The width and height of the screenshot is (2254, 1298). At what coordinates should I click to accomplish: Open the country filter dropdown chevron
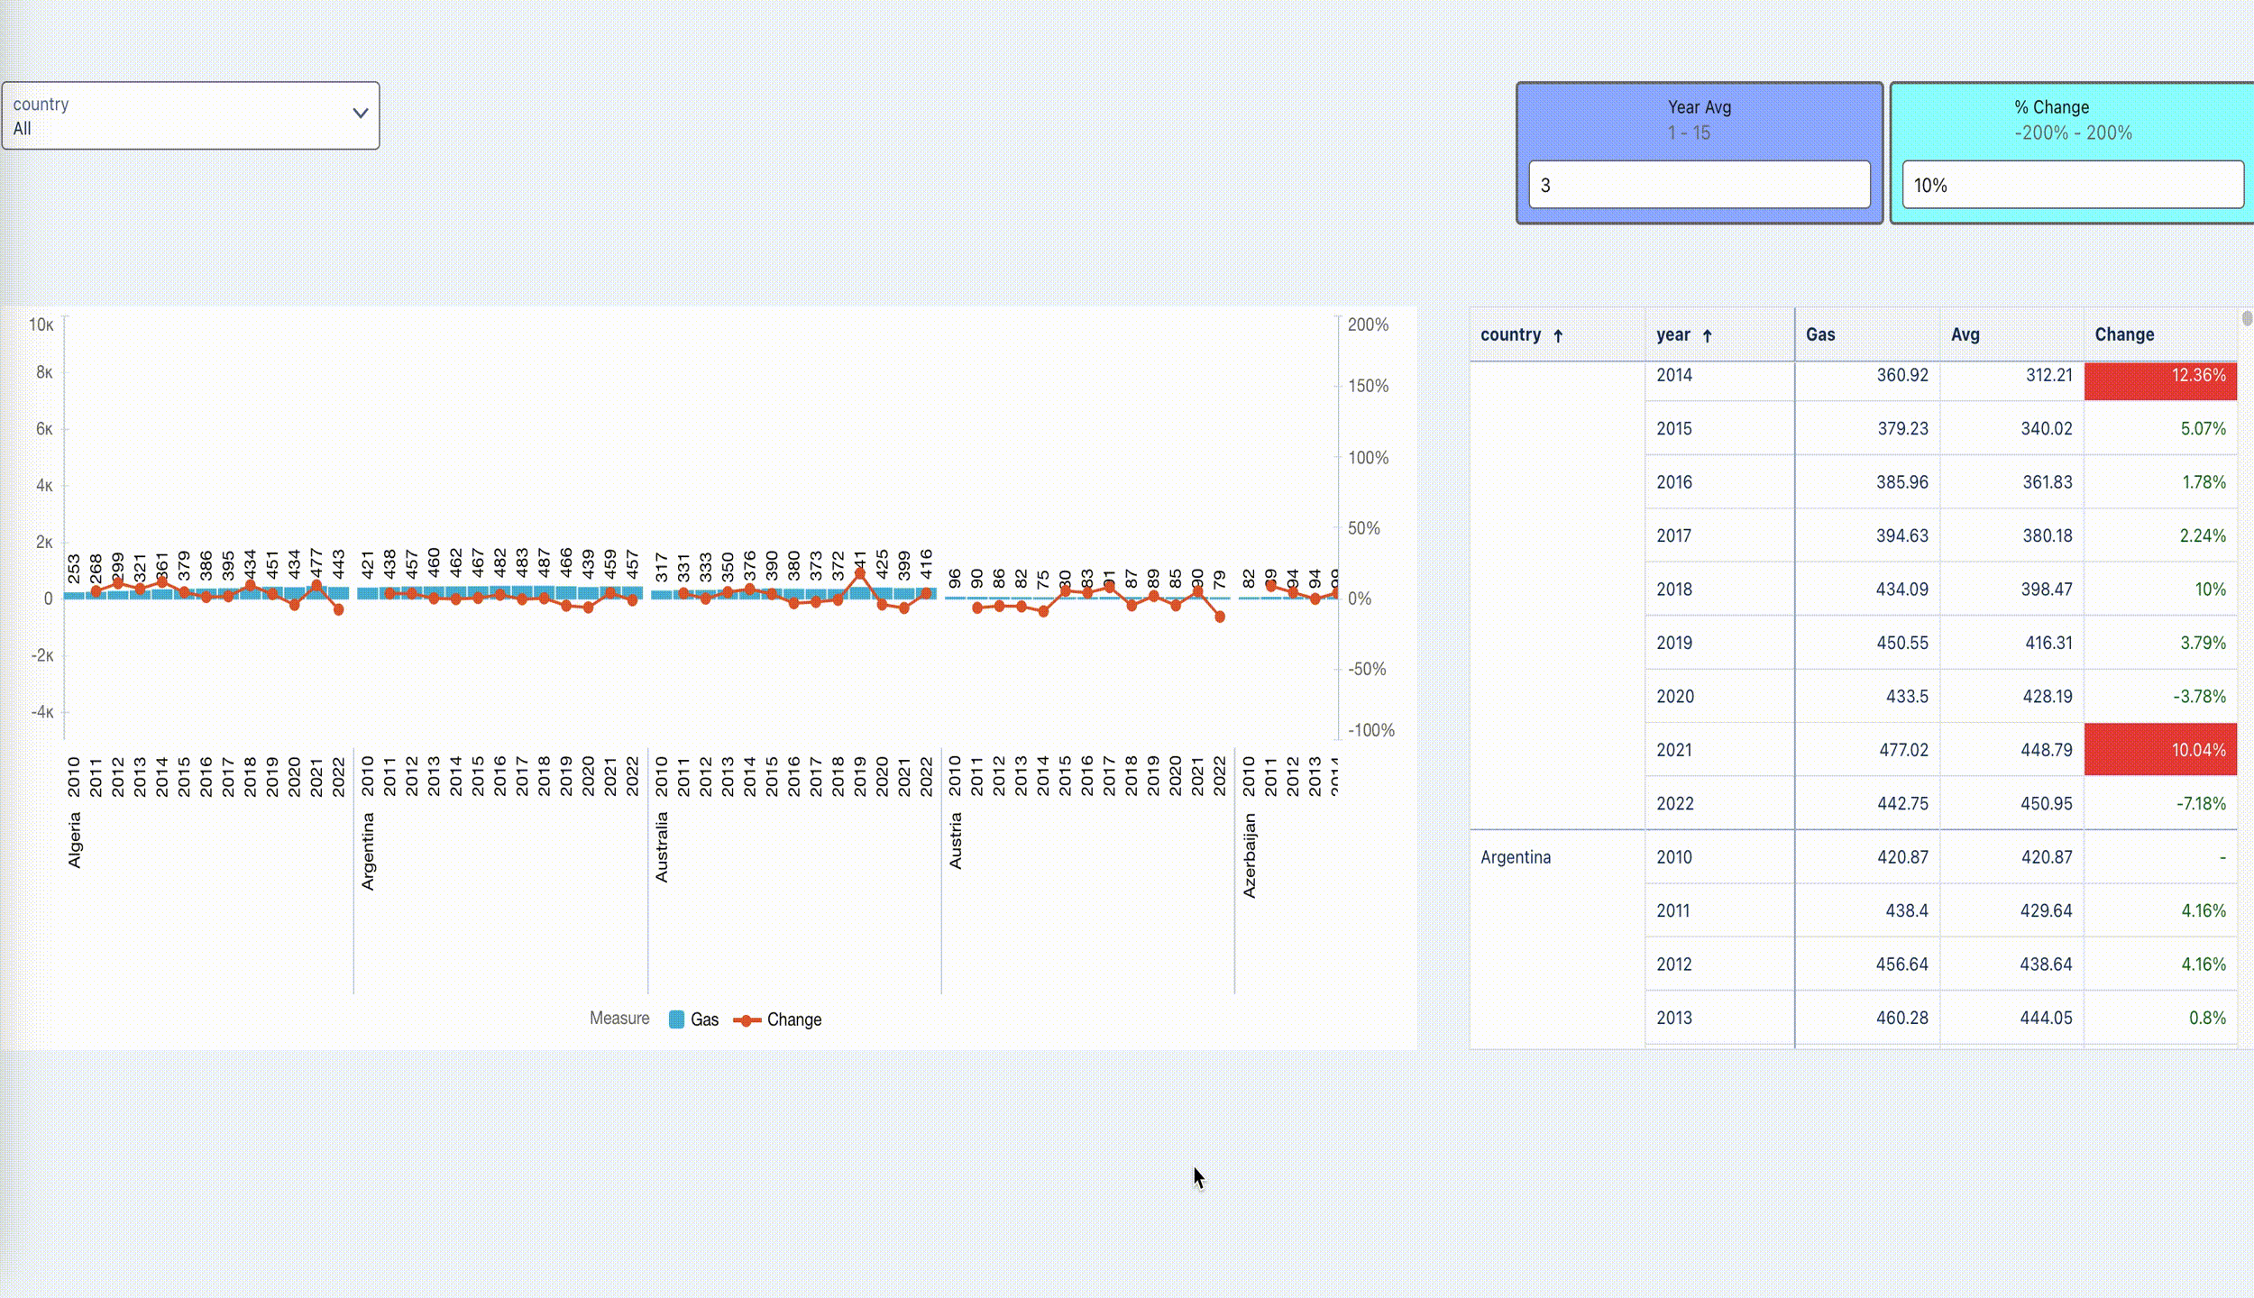(360, 114)
